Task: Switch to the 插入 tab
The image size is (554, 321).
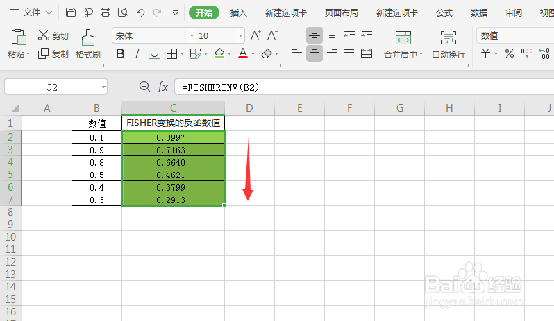Action: click(239, 13)
